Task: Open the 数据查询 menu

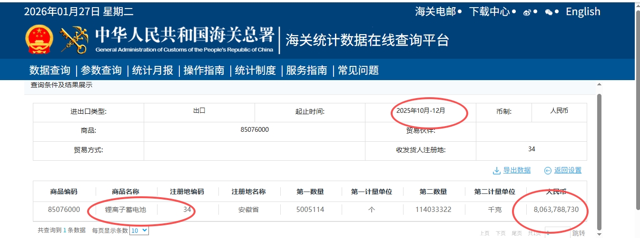Action: [x=50, y=71]
